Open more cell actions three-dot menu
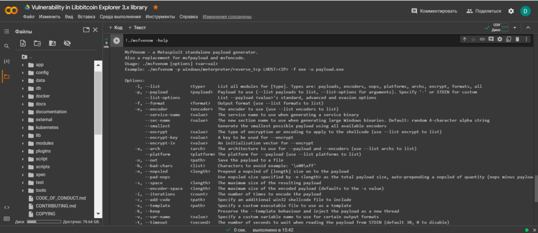The height and width of the screenshot is (233, 538). (x=526, y=39)
